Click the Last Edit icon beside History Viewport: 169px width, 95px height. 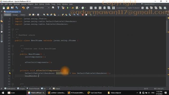pos(30,15)
